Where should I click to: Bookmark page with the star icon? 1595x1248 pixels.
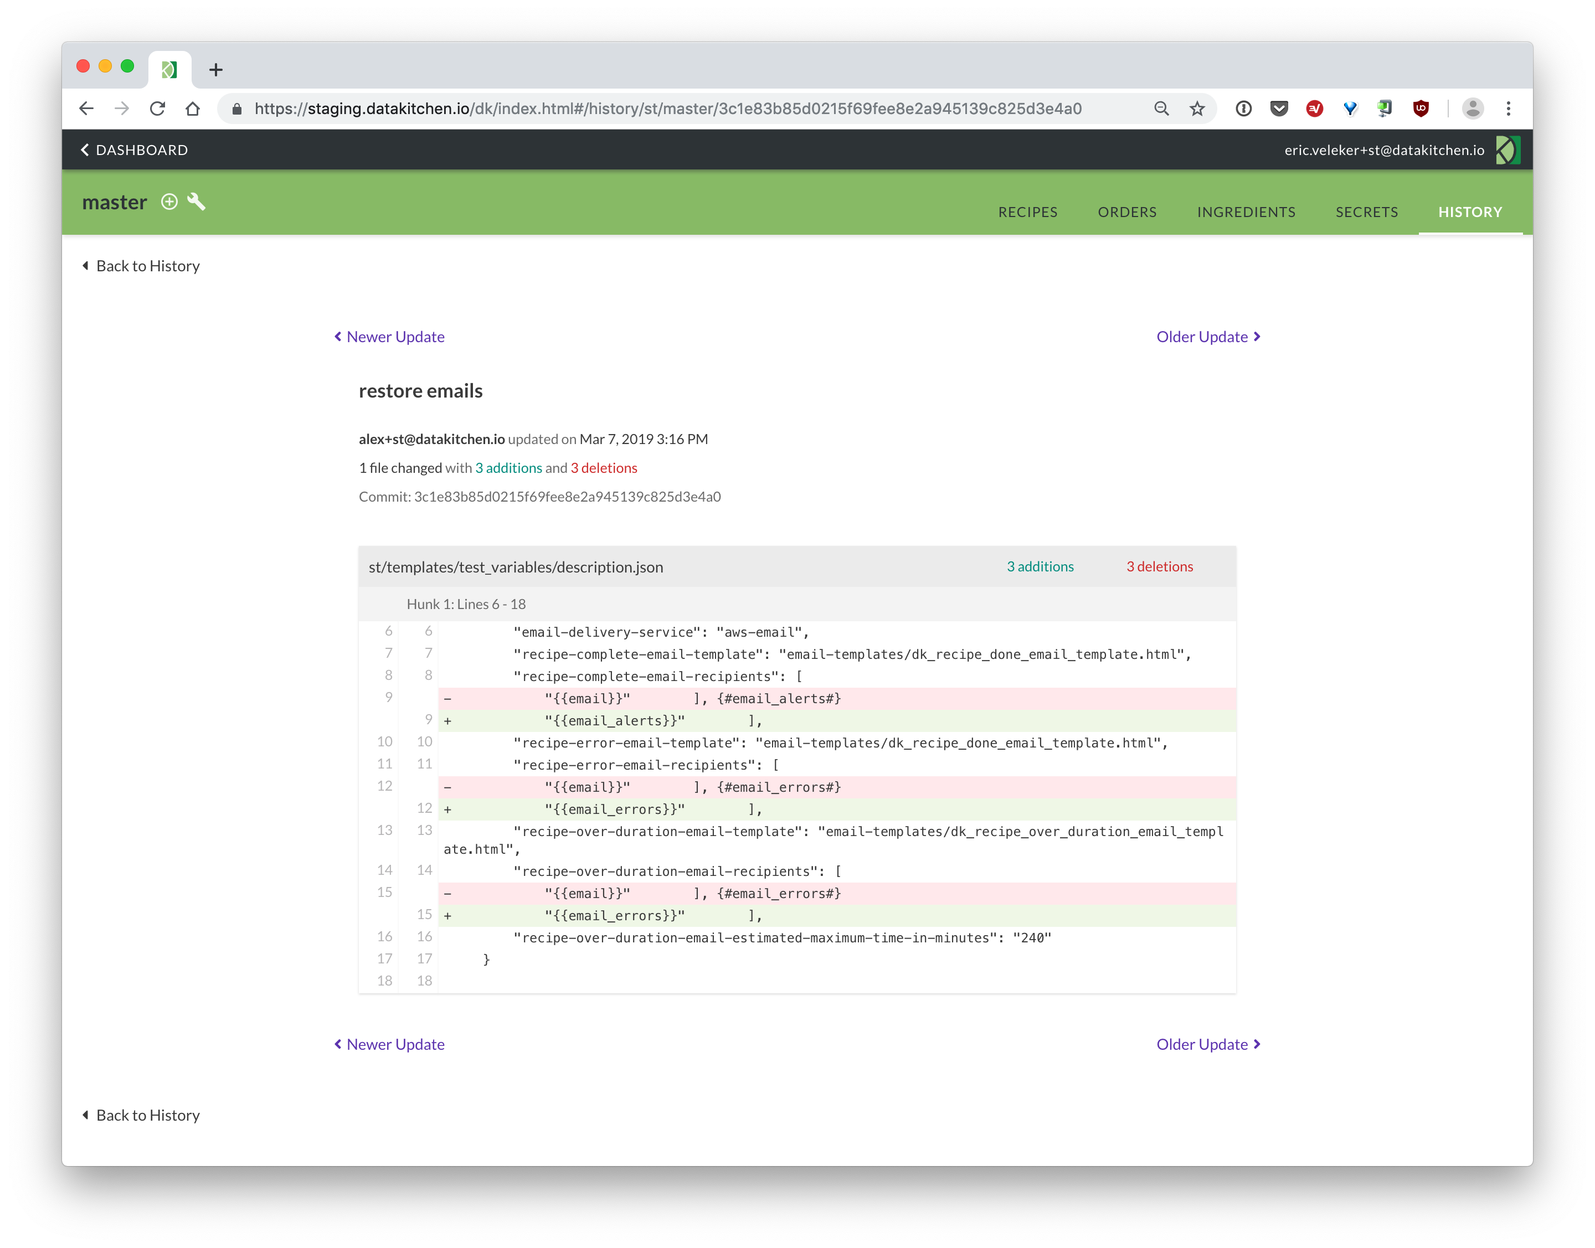point(1197,109)
